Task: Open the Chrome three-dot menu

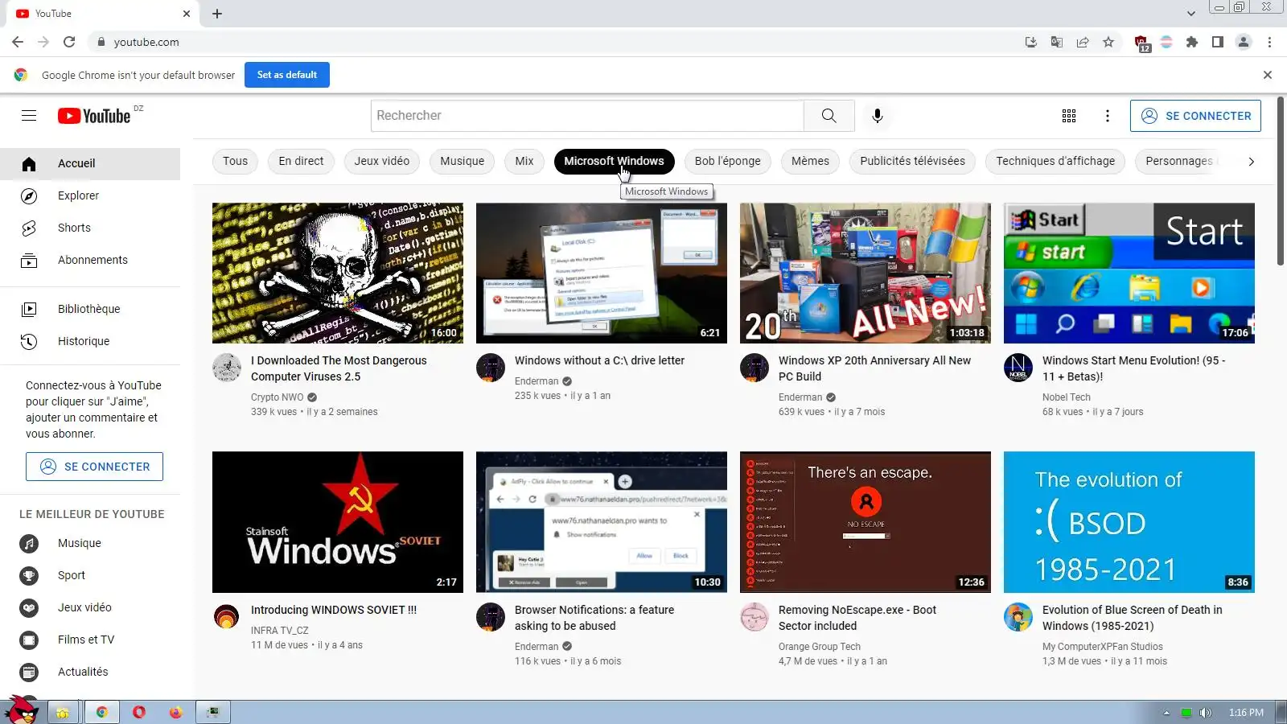Action: click(1269, 42)
